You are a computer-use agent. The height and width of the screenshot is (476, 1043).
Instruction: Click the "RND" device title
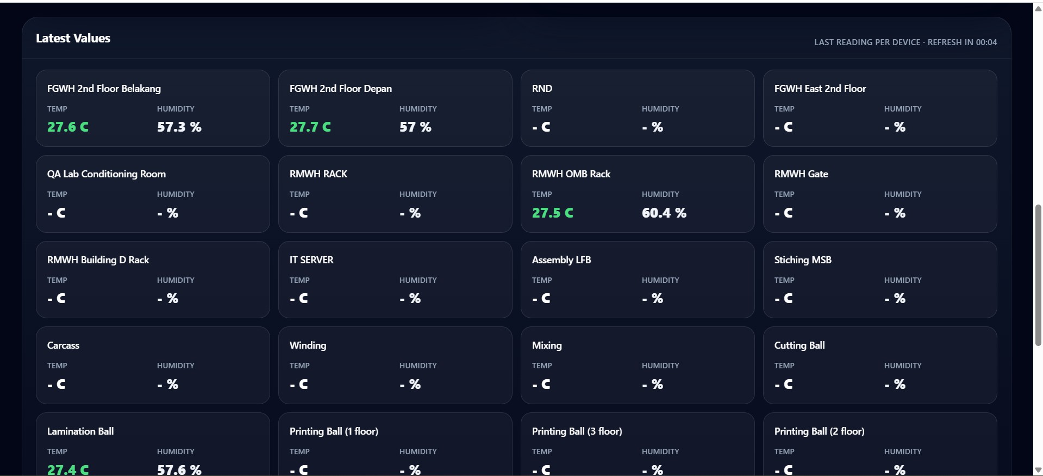tap(542, 89)
